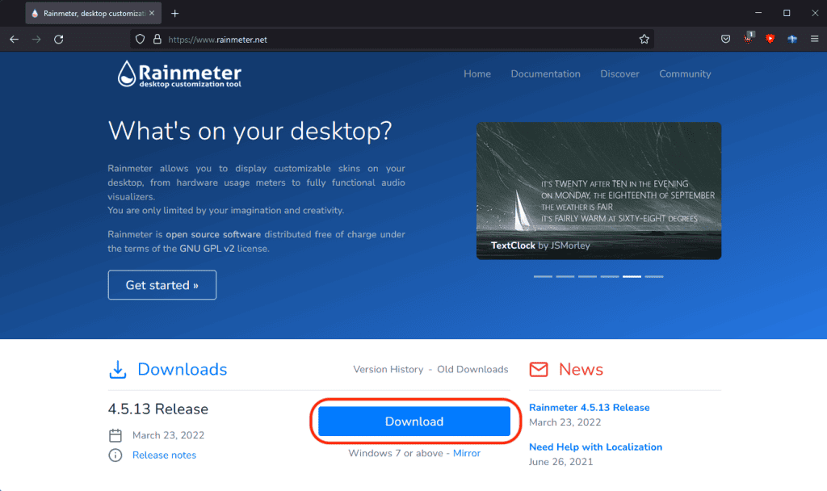
Task: Click the red envelope icon beside News
Action: [x=539, y=369]
